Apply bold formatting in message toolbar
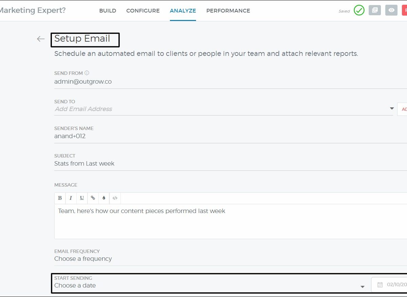 [60, 198]
